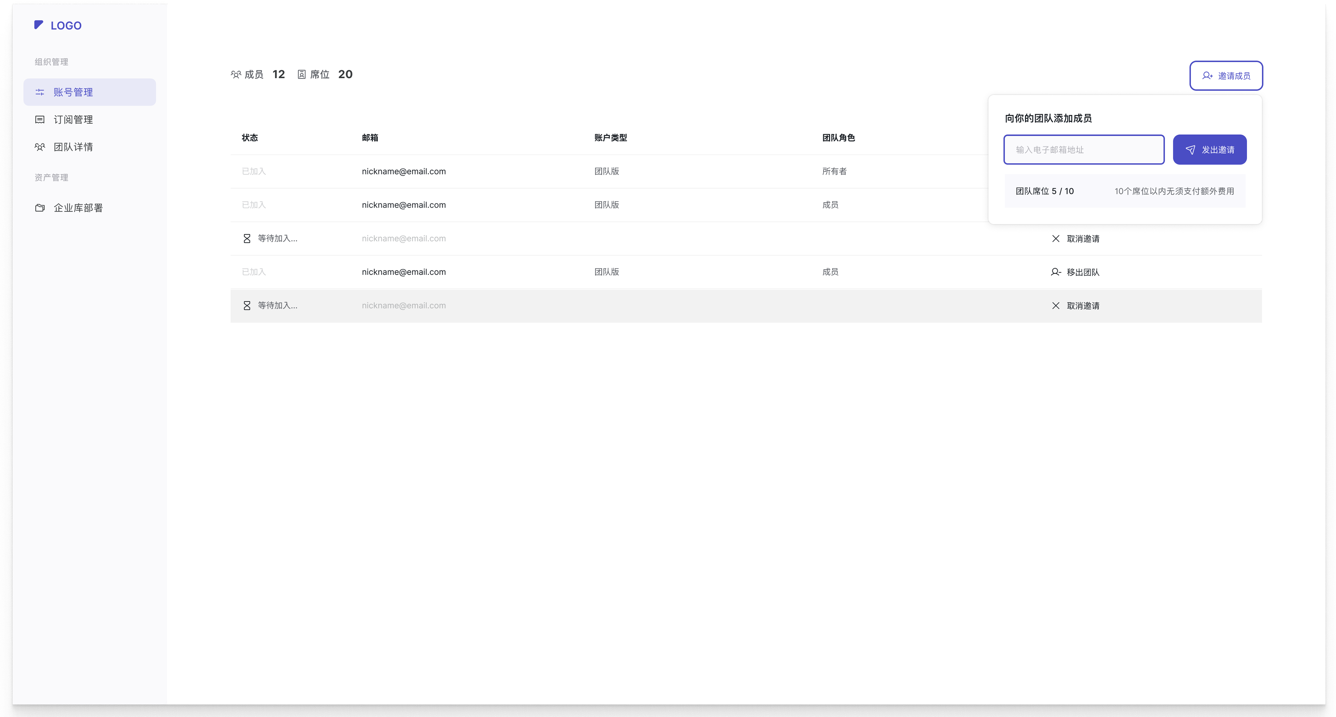The height and width of the screenshot is (717, 1336).
Task: Select the email in the 所有者 row
Action: click(404, 171)
